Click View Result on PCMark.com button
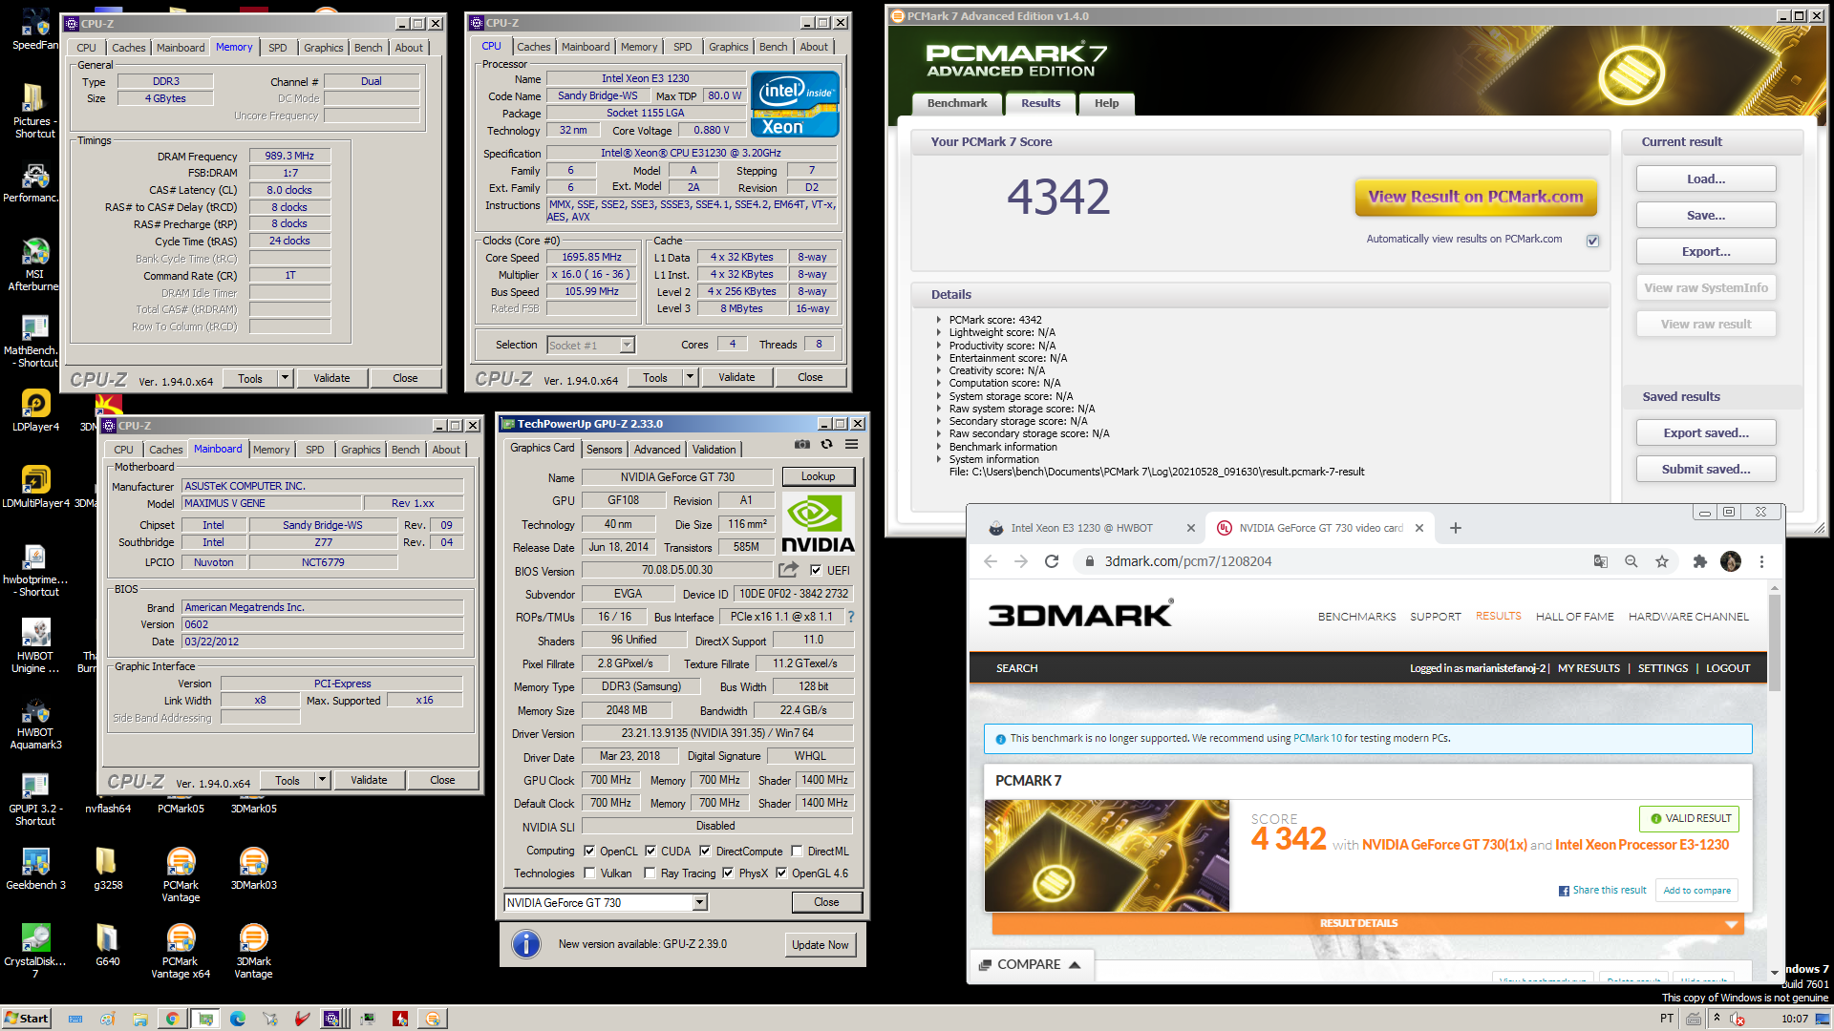Screen dimensions: 1834x1031 click(1476, 197)
